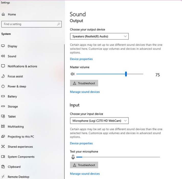Image resolution: width=182 pixels, height=179 pixels.
Task: Click the Clipboard icon
Action: (3, 166)
